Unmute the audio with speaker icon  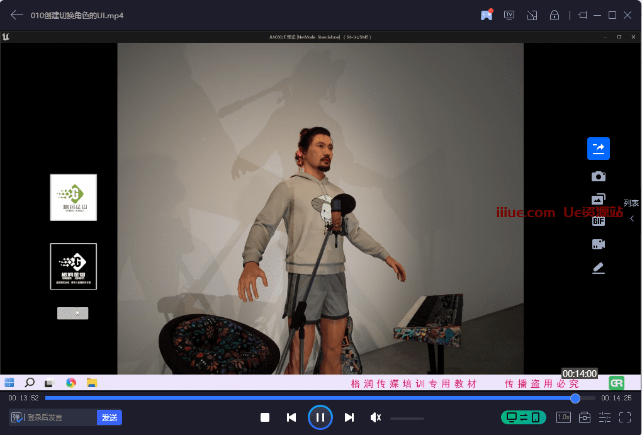point(376,417)
